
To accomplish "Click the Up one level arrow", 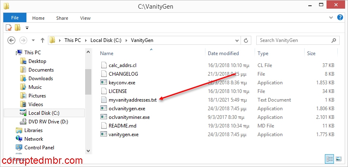I will click(x=42, y=40).
